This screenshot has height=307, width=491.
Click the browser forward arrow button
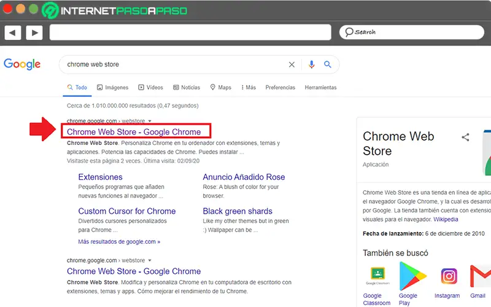(34, 33)
